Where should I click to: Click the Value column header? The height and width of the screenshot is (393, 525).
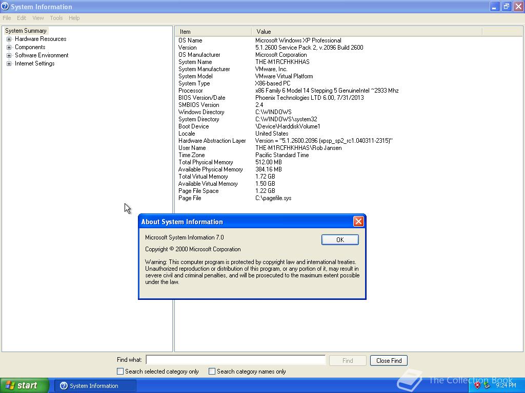point(367,32)
